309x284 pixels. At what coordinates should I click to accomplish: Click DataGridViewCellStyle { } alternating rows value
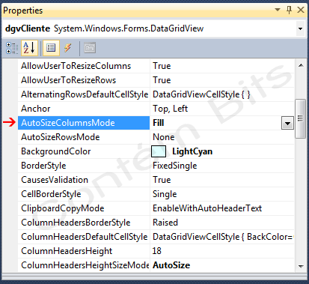[x=201, y=94]
